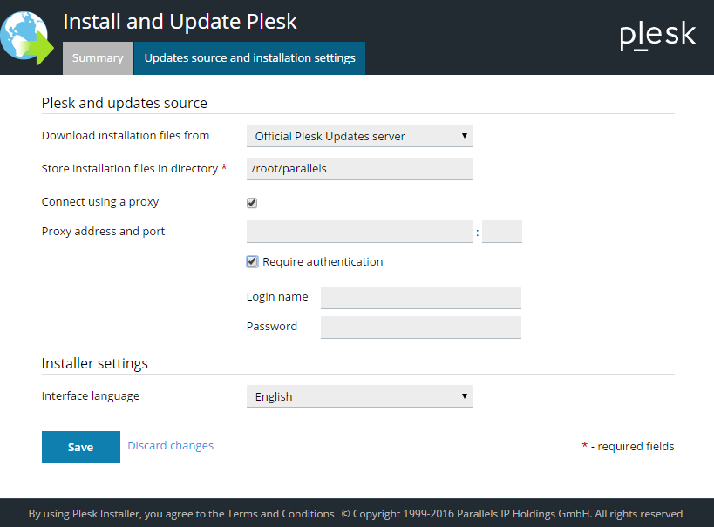Switch to the Summary tab
This screenshot has height=527, width=714.
(98, 58)
